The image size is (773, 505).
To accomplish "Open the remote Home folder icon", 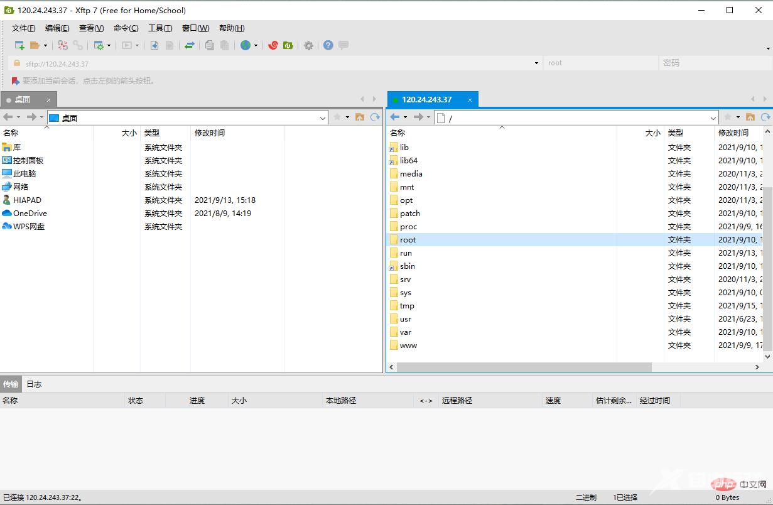I will point(750,117).
